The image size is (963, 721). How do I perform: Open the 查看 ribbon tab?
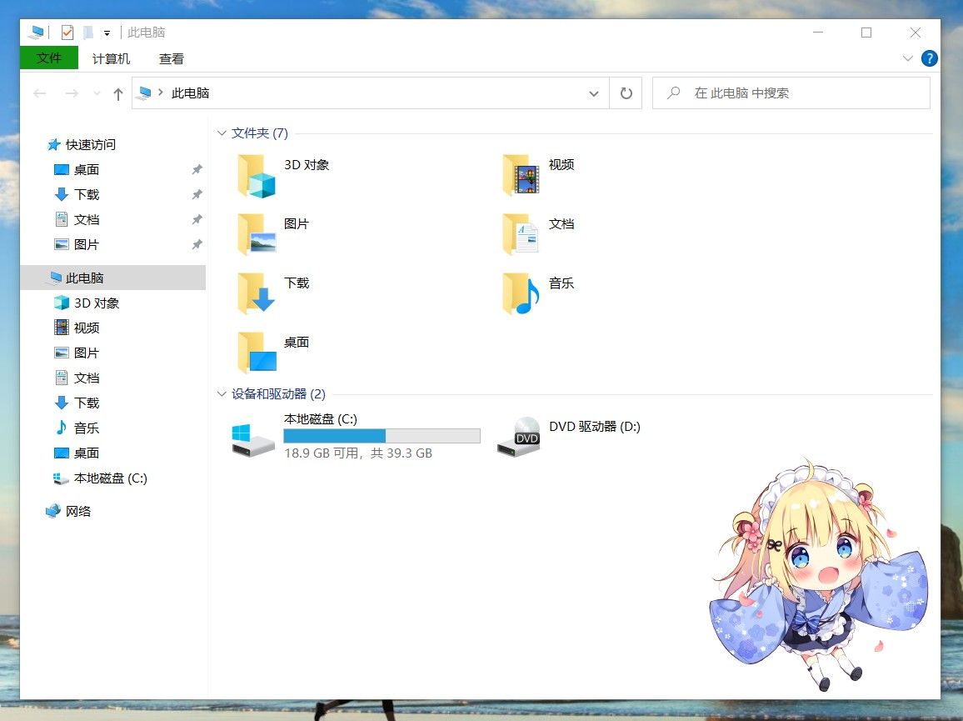point(172,59)
